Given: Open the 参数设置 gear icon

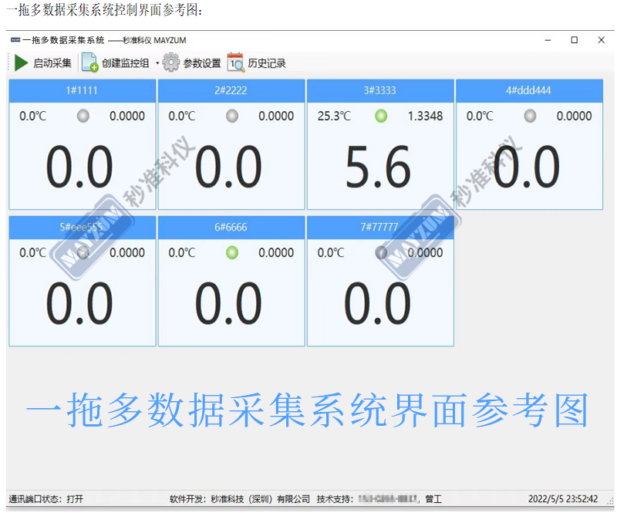Looking at the screenshot, I should point(171,63).
